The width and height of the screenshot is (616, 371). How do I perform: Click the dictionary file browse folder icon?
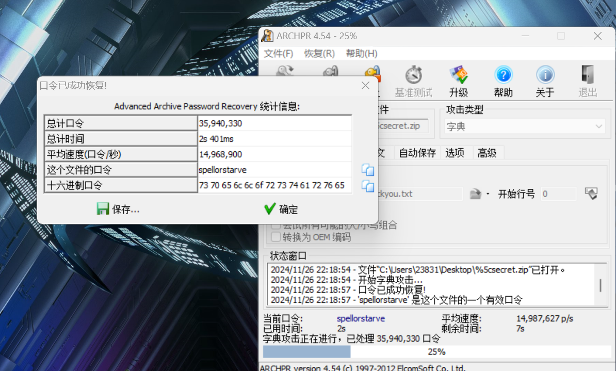475,193
